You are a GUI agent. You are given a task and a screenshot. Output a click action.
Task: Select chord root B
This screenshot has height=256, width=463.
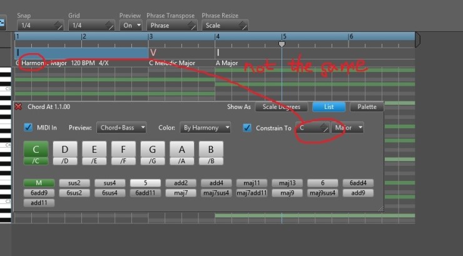(211, 149)
